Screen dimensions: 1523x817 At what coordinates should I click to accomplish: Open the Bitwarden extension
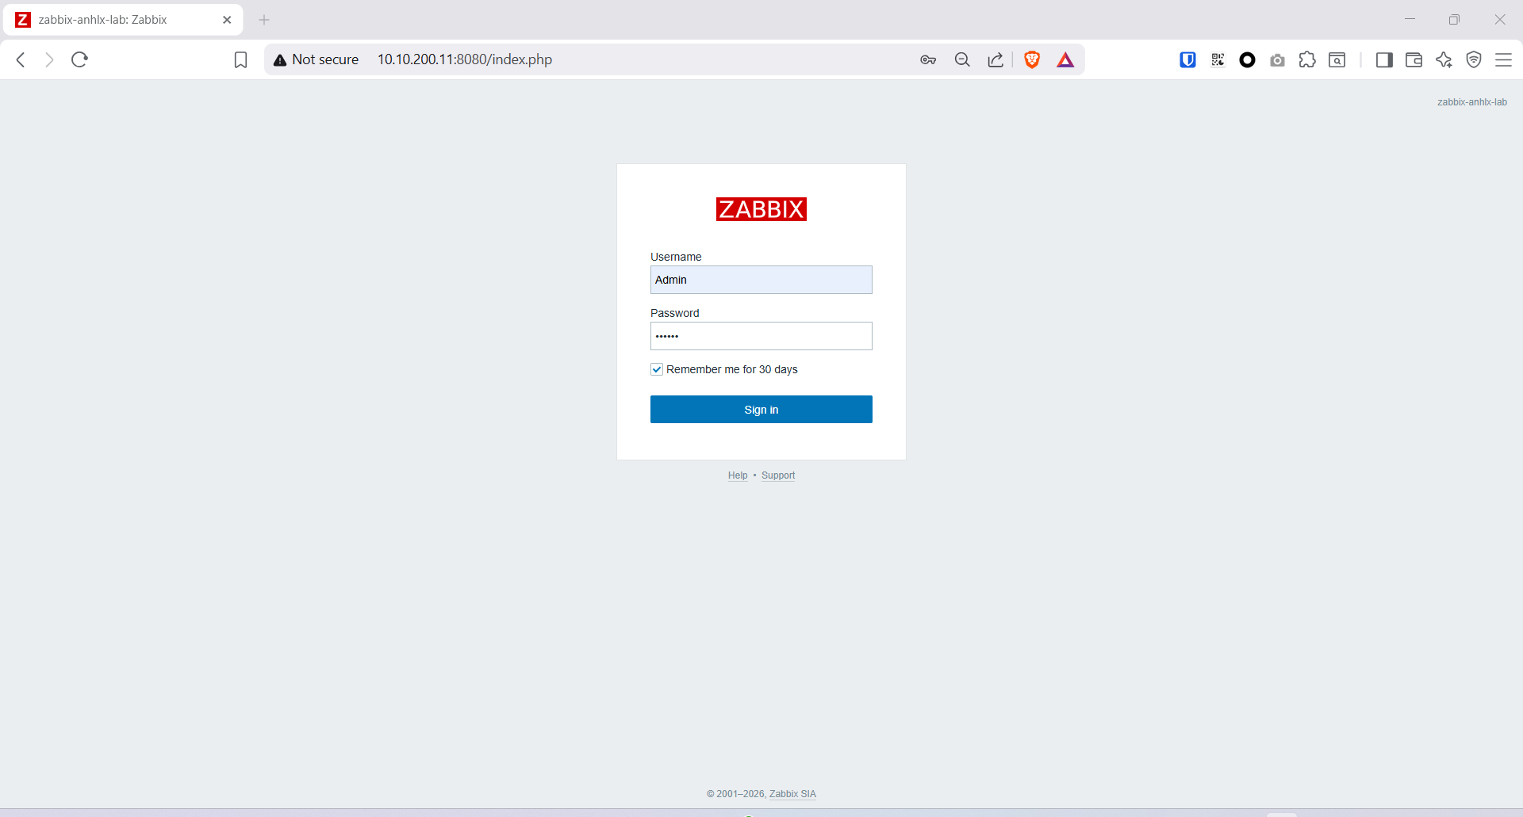[1187, 59]
